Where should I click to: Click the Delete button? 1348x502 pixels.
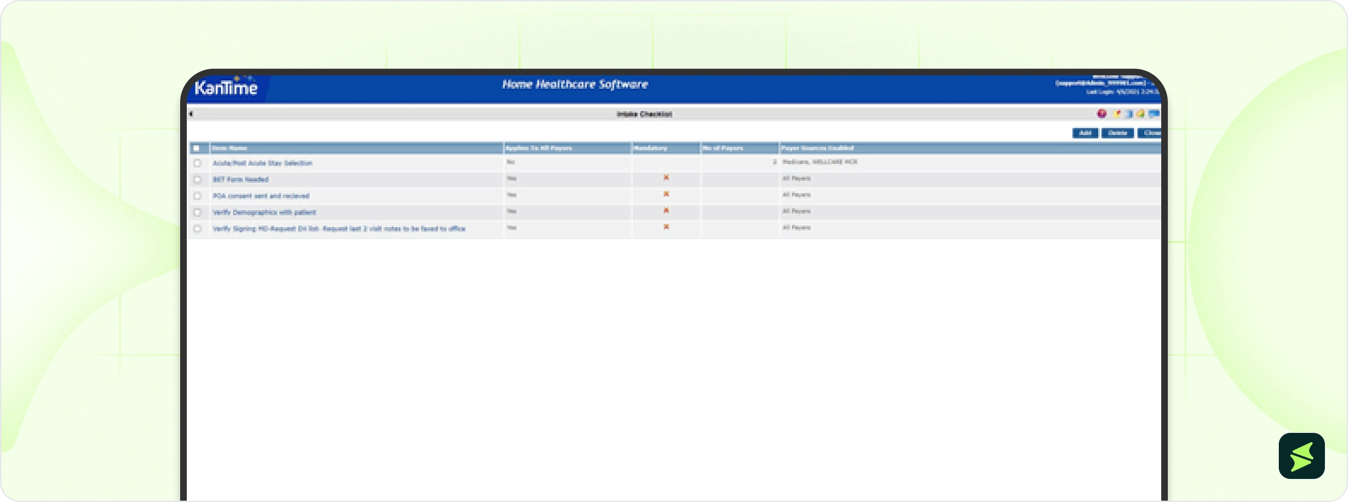pos(1117,133)
